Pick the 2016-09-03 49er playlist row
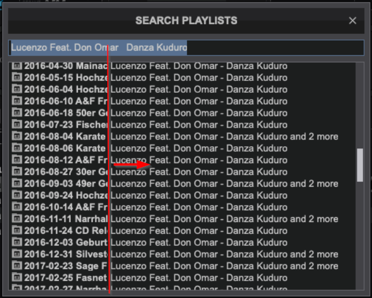Image resolution: width=372 pixels, height=298 pixels. click(x=169, y=184)
